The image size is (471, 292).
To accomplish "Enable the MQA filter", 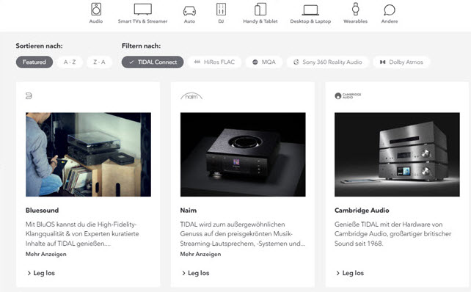I will pyautogui.click(x=263, y=62).
